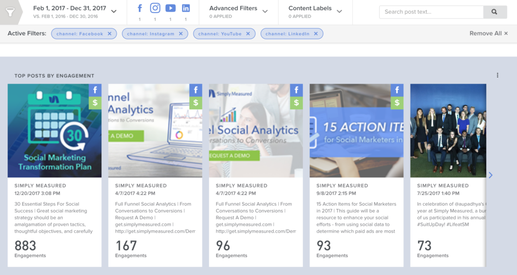
Task: Open the team group photo thumbnail
Action: [x=448, y=130]
